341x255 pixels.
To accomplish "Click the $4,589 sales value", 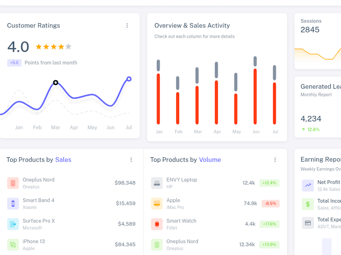I will [x=126, y=224].
